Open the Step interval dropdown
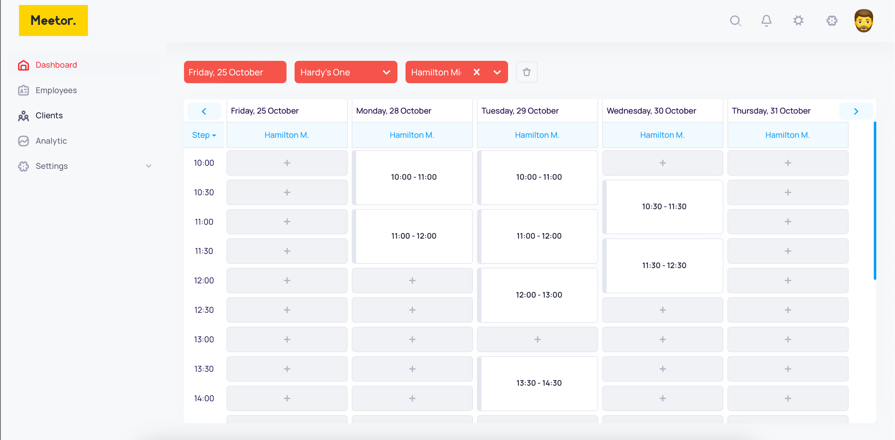 204,135
